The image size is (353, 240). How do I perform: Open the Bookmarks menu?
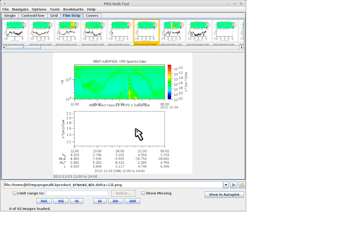click(x=73, y=9)
